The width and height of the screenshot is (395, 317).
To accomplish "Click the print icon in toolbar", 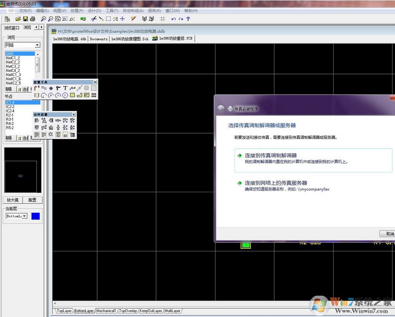I will (32, 19).
